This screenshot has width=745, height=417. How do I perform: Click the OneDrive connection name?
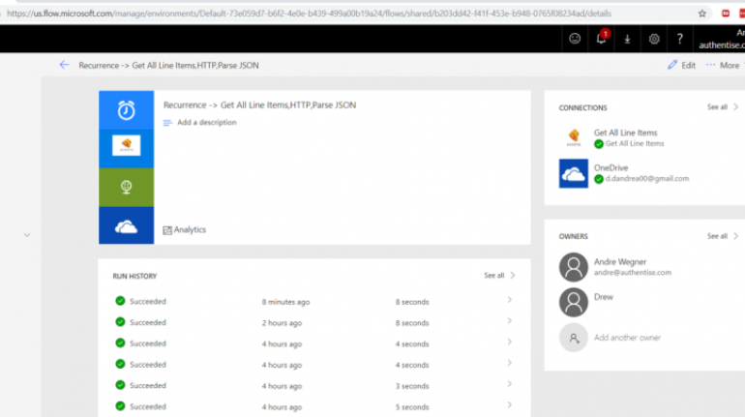point(611,167)
